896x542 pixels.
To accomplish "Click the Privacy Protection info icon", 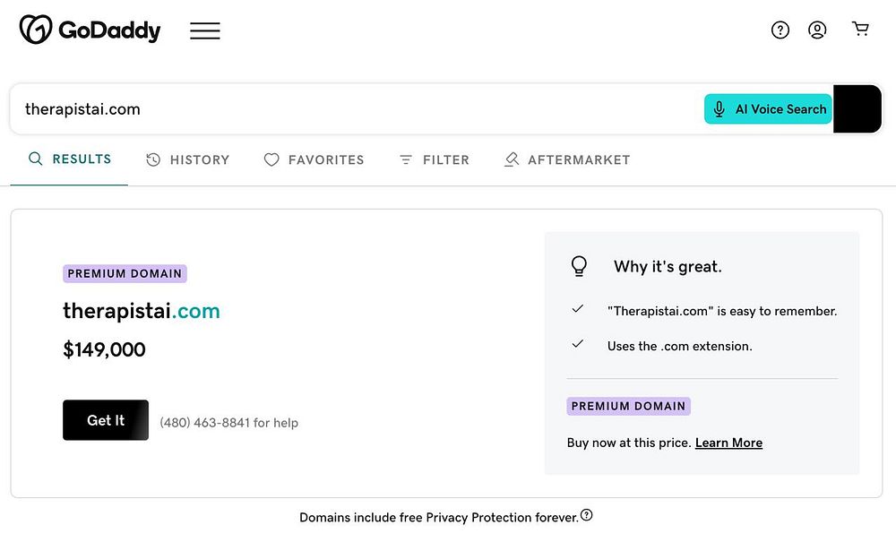I will 587,515.
